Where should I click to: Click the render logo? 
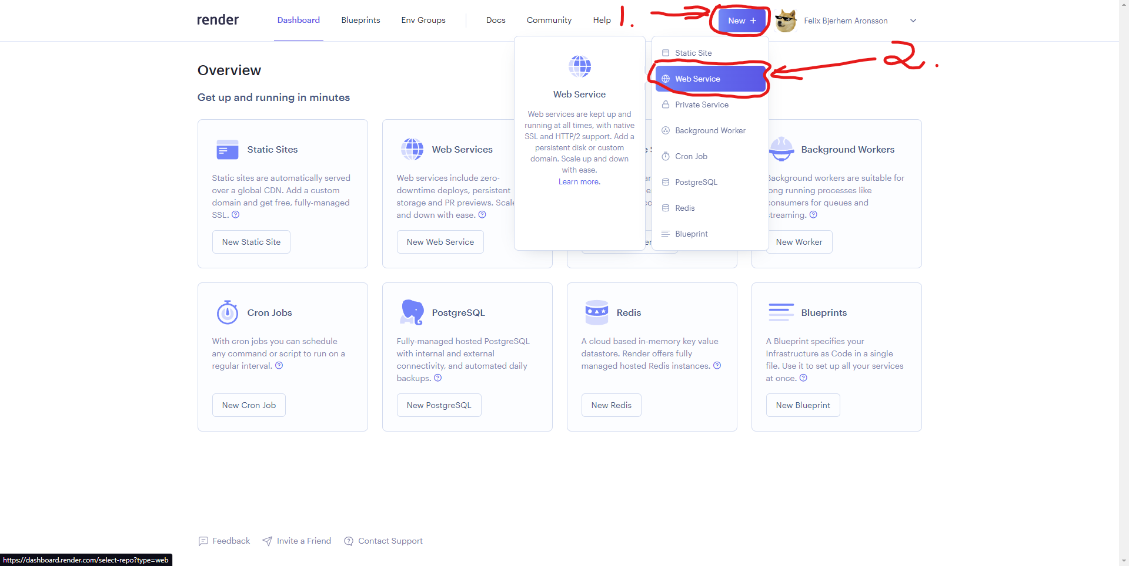point(218,20)
